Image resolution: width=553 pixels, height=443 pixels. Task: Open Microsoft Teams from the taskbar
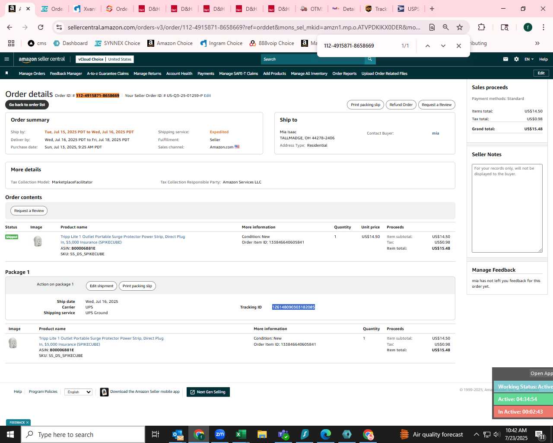click(283, 434)
